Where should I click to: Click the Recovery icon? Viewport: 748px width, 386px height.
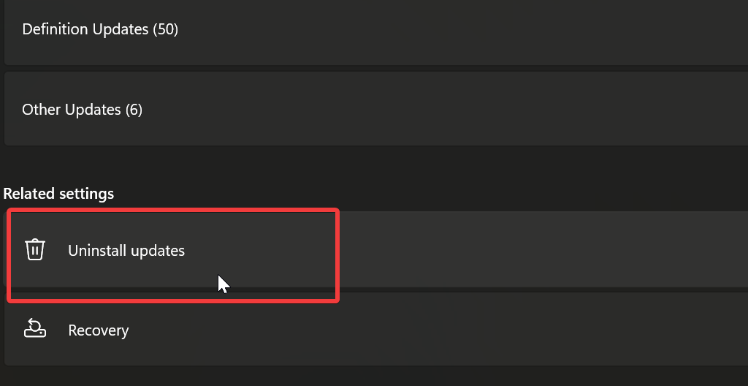pyautogui.click(x=35, y=330)
